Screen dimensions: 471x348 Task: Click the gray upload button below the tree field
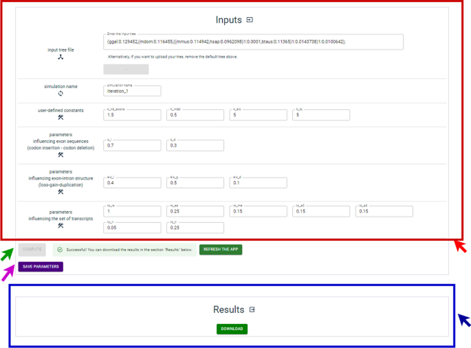coord(126,69)
